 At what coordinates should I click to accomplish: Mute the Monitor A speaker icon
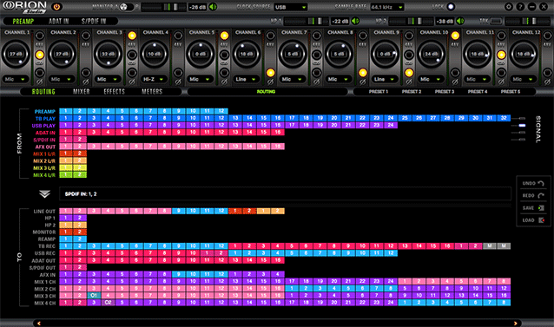(213, 7)
